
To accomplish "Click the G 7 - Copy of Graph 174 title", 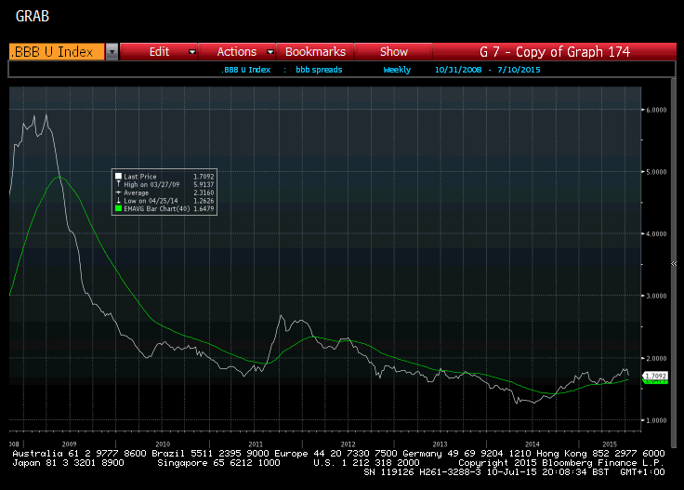I will click(554, 52).
